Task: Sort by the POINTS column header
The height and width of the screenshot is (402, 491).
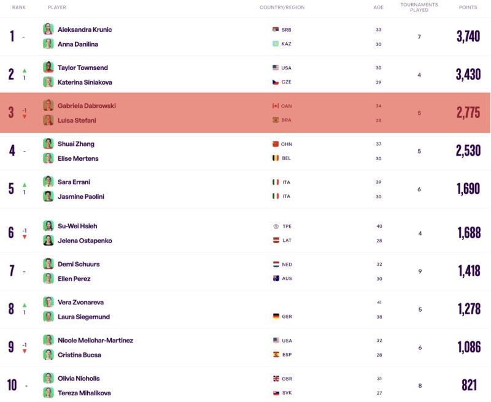Action: (x=468, y=7)
